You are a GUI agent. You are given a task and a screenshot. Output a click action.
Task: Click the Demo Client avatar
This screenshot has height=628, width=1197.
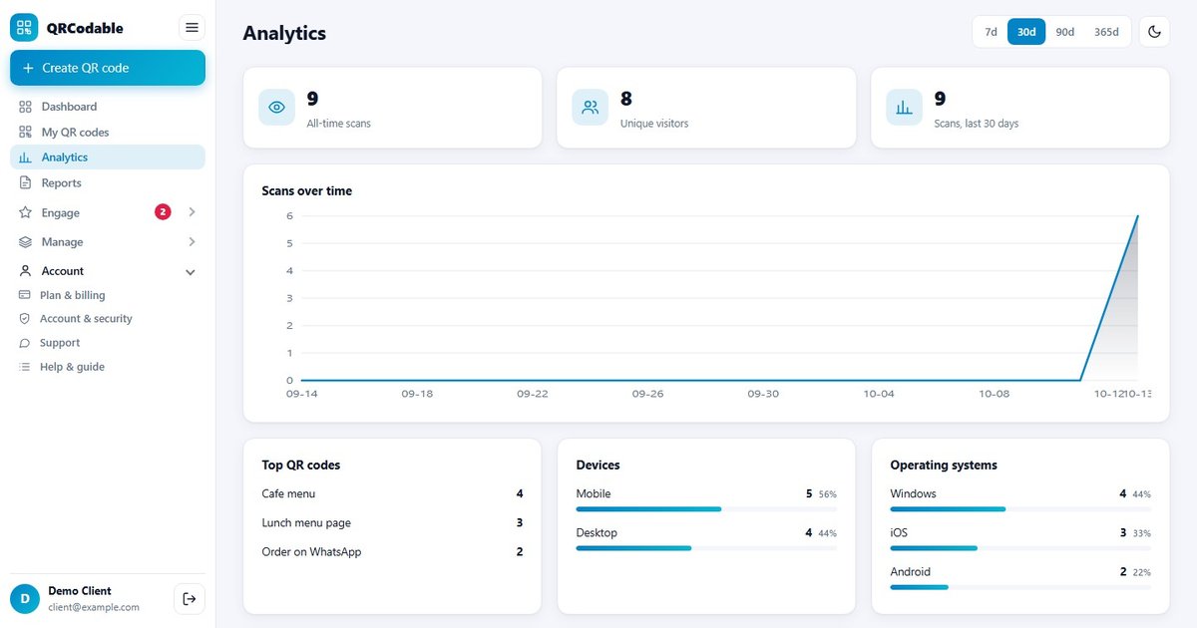(25, 598)
